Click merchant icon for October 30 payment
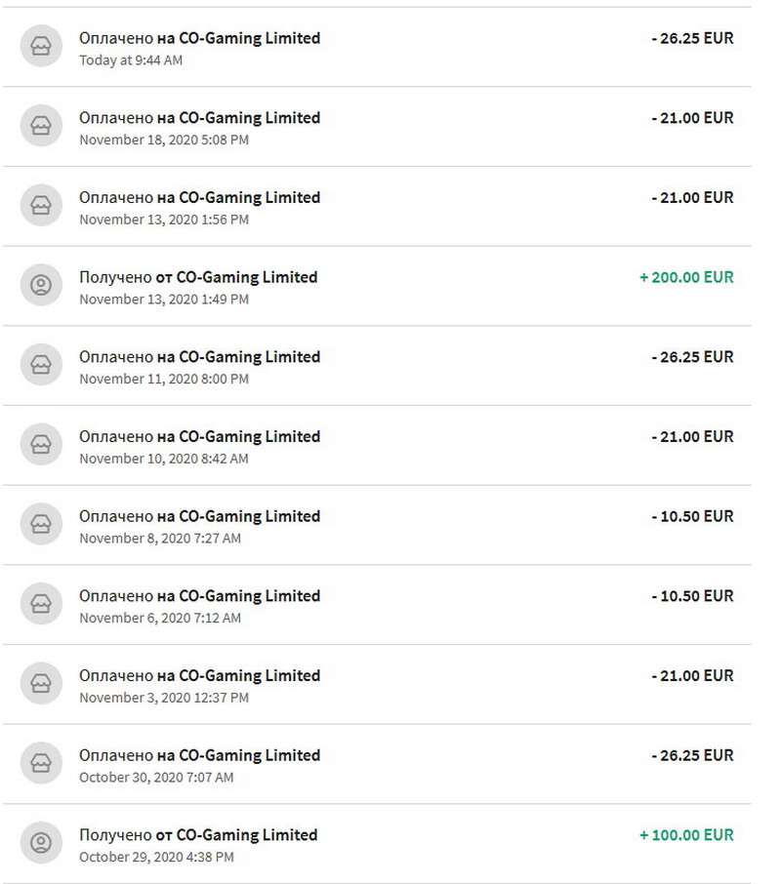Image resolution: width=781 pixels, height=884 pixels. 41,764
